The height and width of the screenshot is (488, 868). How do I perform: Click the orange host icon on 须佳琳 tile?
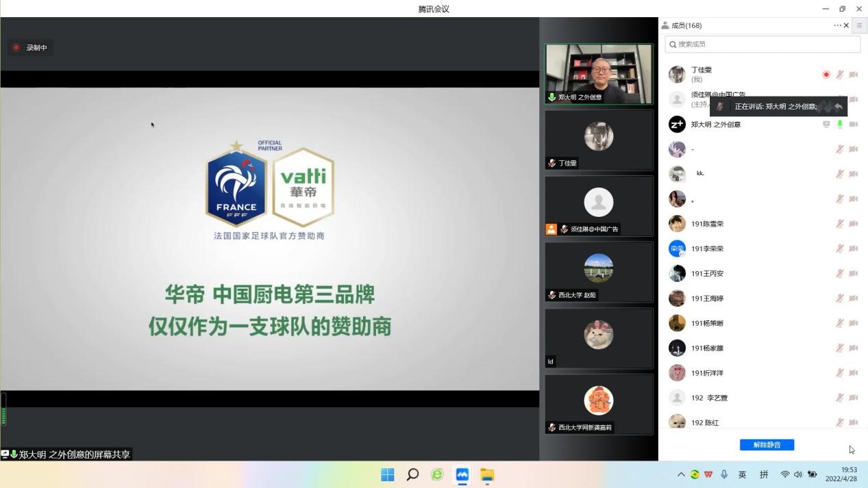551,229
